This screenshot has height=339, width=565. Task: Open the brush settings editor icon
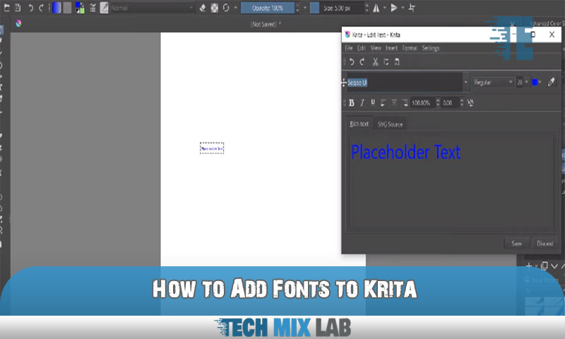tap(93, 8)
